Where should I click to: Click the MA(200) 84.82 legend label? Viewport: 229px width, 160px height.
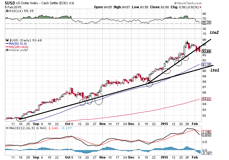point(18,47)
